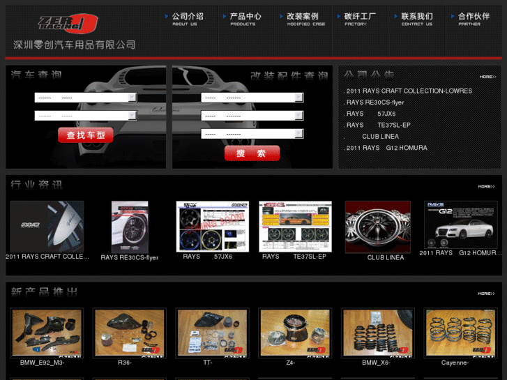Open announcement 2011 RAYS CRAFT COLLECTION-LOWRES
This screenshot has height=380, width=507.
click(409, 91)
